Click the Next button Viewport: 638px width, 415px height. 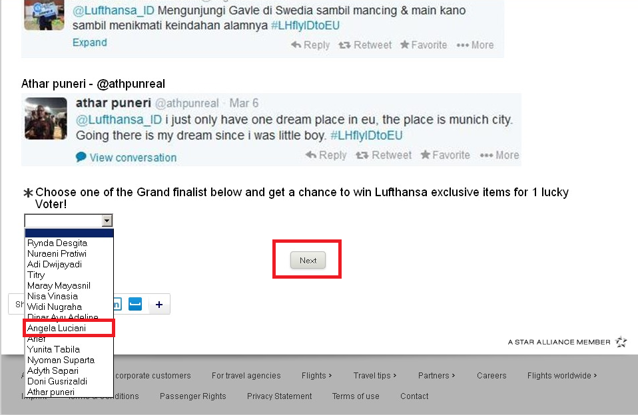tap(308, 260)
